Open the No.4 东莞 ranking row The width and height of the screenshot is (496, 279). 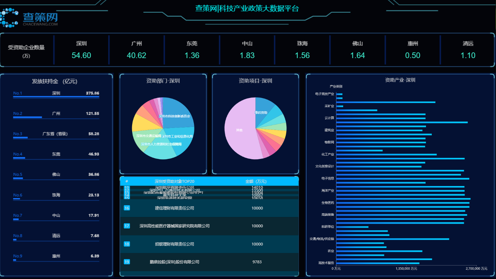56,155
